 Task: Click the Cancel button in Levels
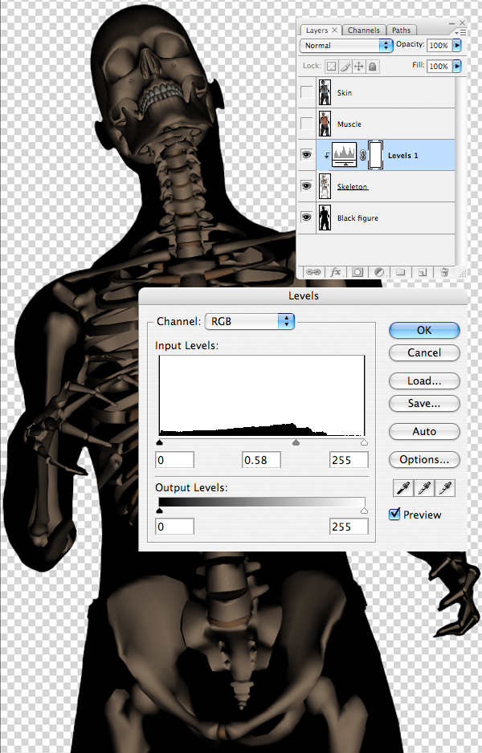[424, 352]
